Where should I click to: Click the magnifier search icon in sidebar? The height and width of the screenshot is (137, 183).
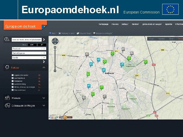click(7, 39)
